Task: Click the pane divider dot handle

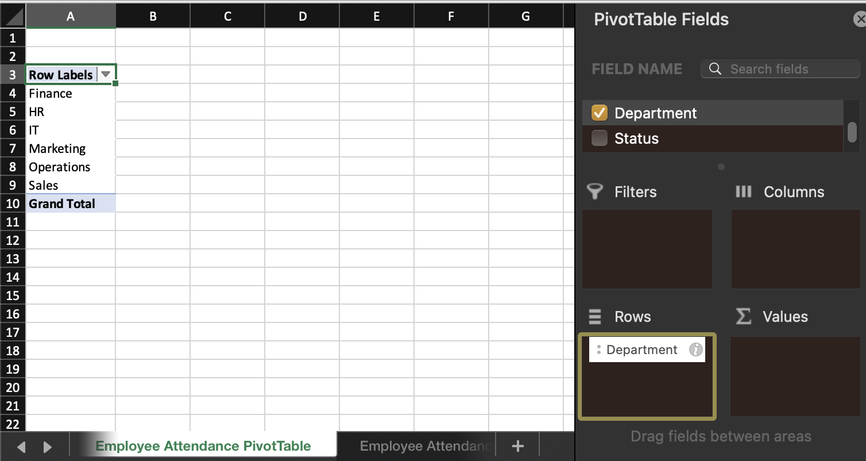Action: (721, 167)
